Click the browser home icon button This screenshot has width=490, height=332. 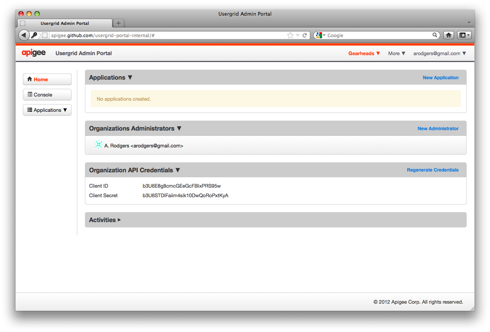coord(449,35)
